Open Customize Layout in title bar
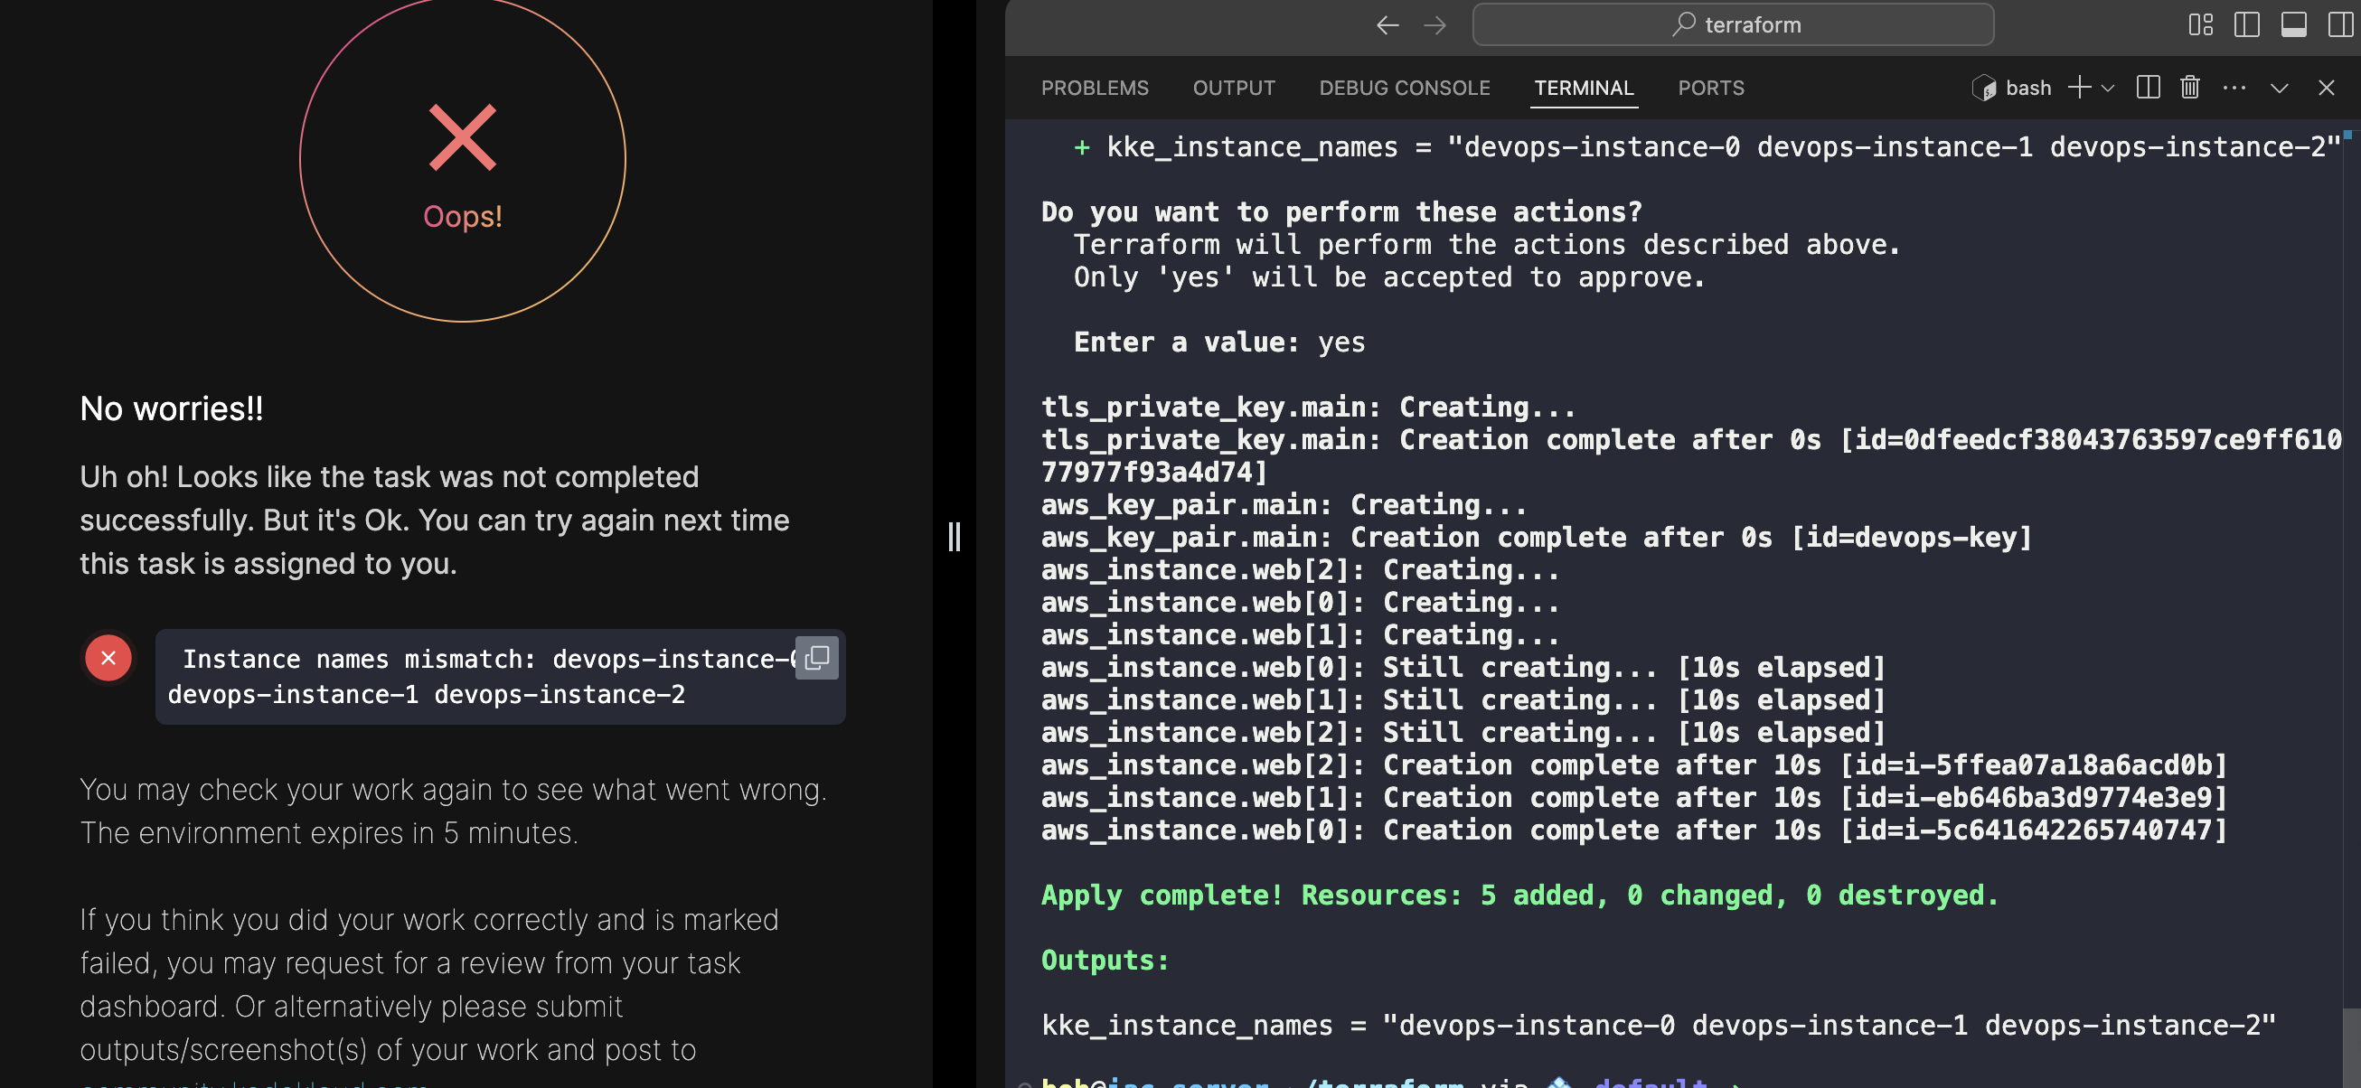The width and height of the screenshot is (2361, 1088). coord(2201,24)
